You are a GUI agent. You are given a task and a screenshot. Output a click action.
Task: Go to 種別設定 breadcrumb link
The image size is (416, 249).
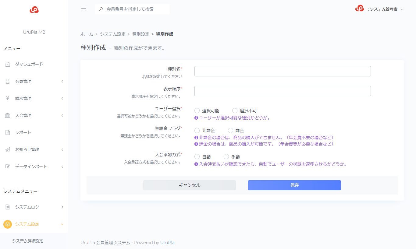pos(141,34)
